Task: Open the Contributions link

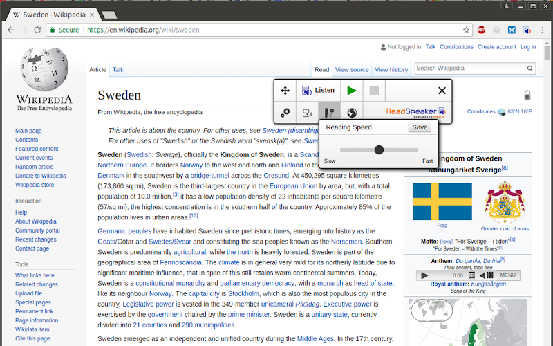Action: pos(456,46)
